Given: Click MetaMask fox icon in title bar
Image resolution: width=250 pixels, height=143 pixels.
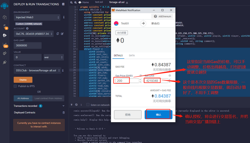Looking at the screenshot, I should pyautogui.click(x=113, y=10).
